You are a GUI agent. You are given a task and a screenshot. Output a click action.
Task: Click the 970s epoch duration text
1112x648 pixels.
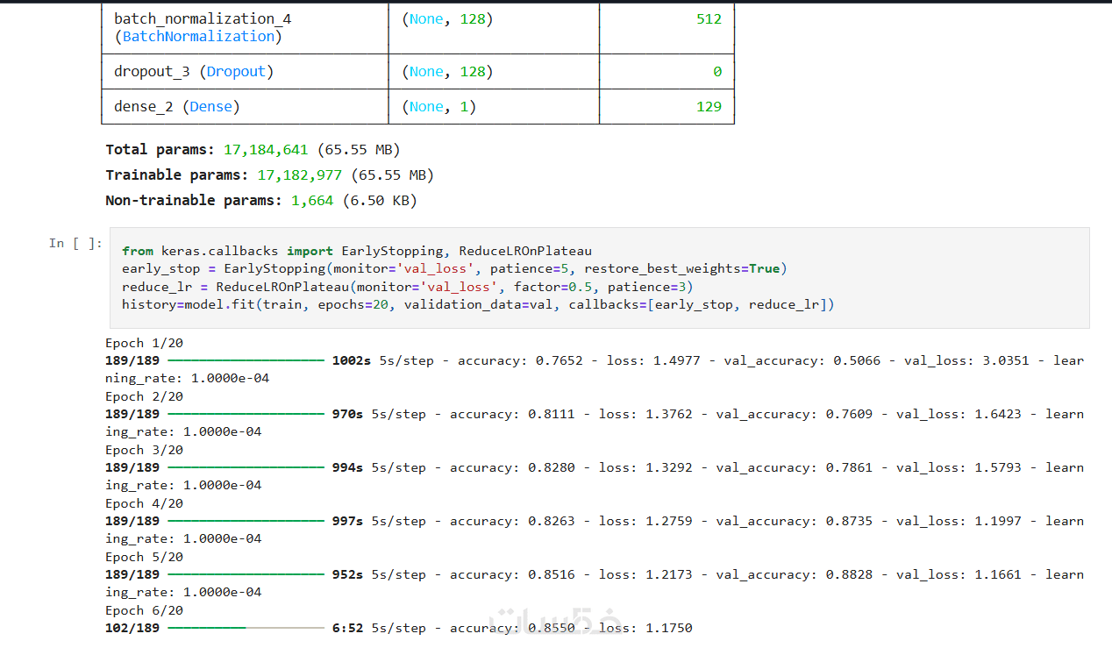coord(347,414)
